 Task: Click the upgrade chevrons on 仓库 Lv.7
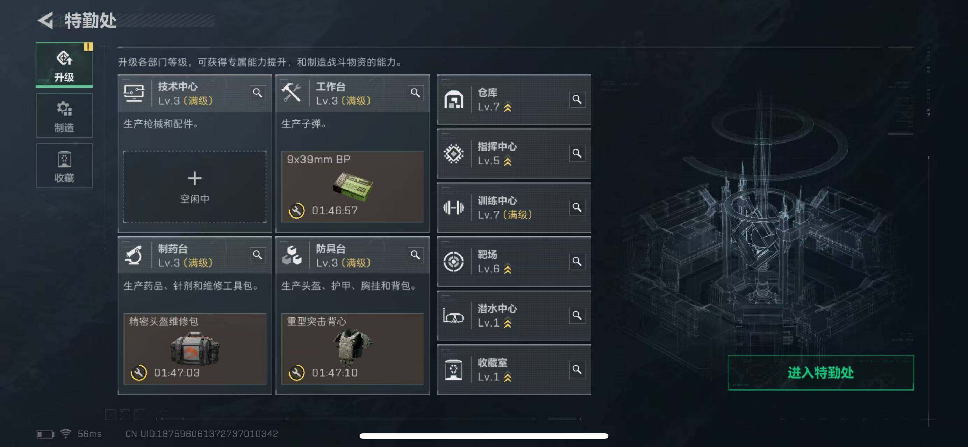click(x=508, y=108)
